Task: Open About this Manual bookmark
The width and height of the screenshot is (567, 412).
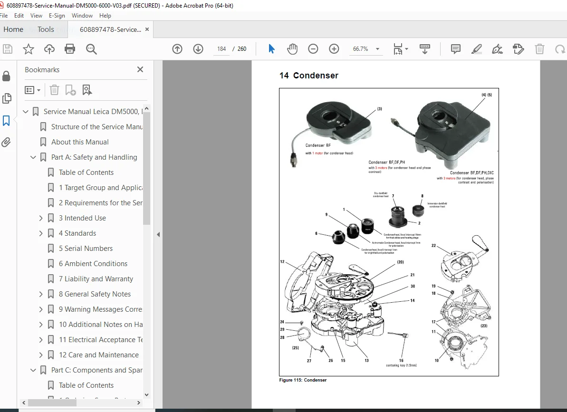Action: pyautogui.click(x=80, y=142)
